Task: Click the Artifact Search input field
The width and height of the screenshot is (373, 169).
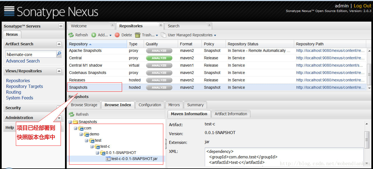Action: 31,54
